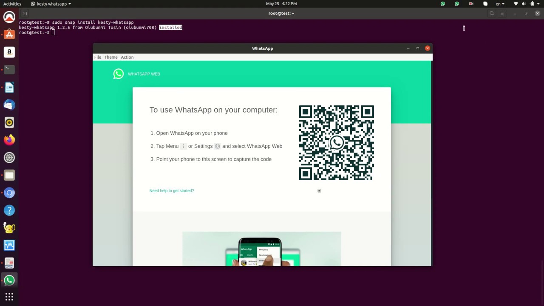Close the WhatsApp window
The height and width of the screenshot is (306, 544).
click(x=428, y=48)
